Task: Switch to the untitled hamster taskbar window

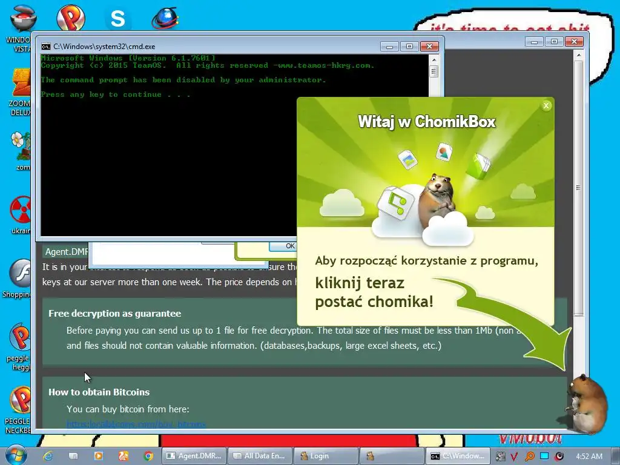Action: 392,456
